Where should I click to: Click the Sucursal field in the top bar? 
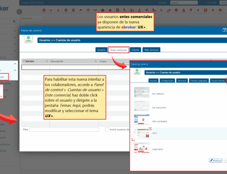[223, 3]
